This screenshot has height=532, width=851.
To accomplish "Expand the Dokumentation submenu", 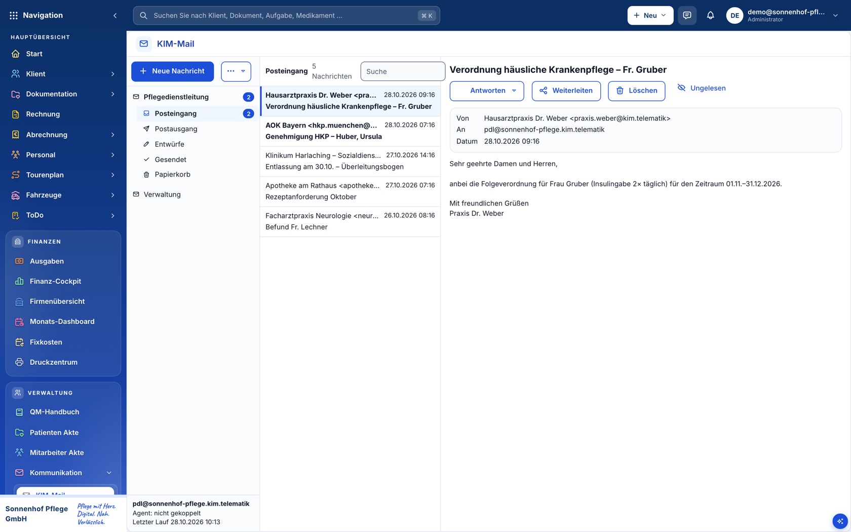I will click(112, 94).
